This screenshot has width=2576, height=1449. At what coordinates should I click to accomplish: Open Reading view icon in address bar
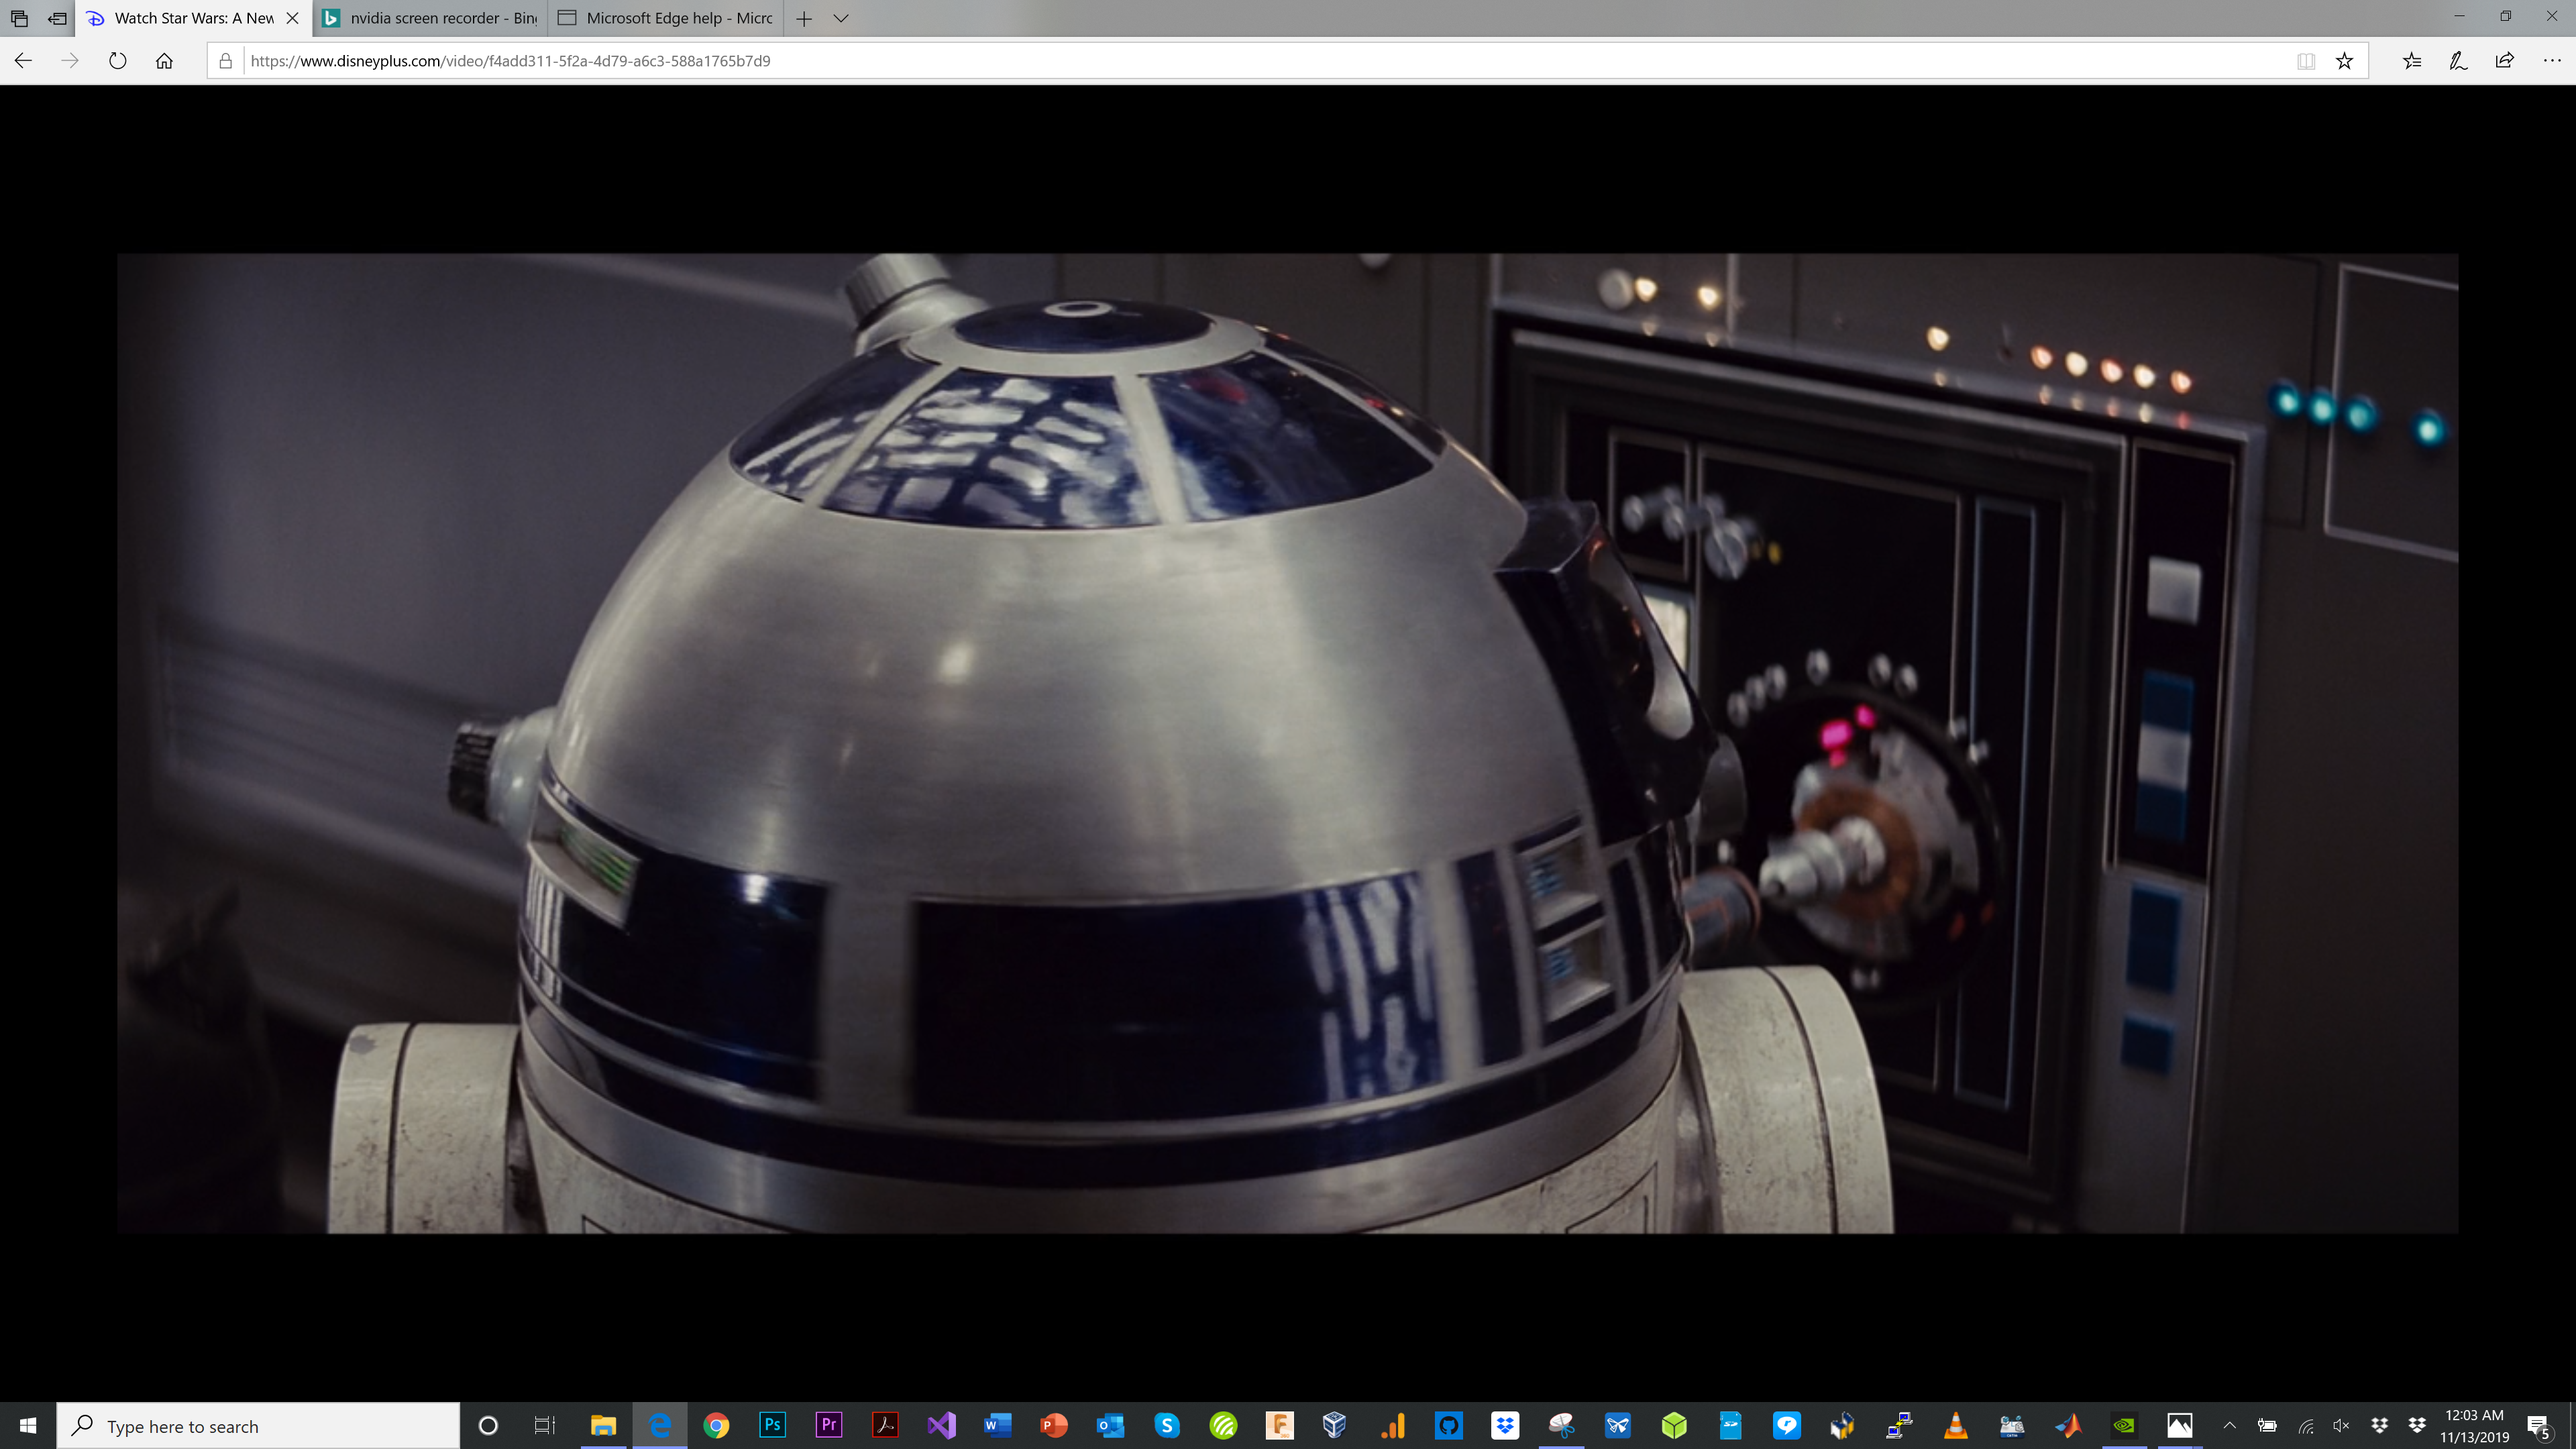click(x=2306, y=61)
